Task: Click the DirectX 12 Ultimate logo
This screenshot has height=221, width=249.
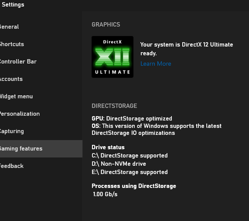Action: (x=113, y=57)
